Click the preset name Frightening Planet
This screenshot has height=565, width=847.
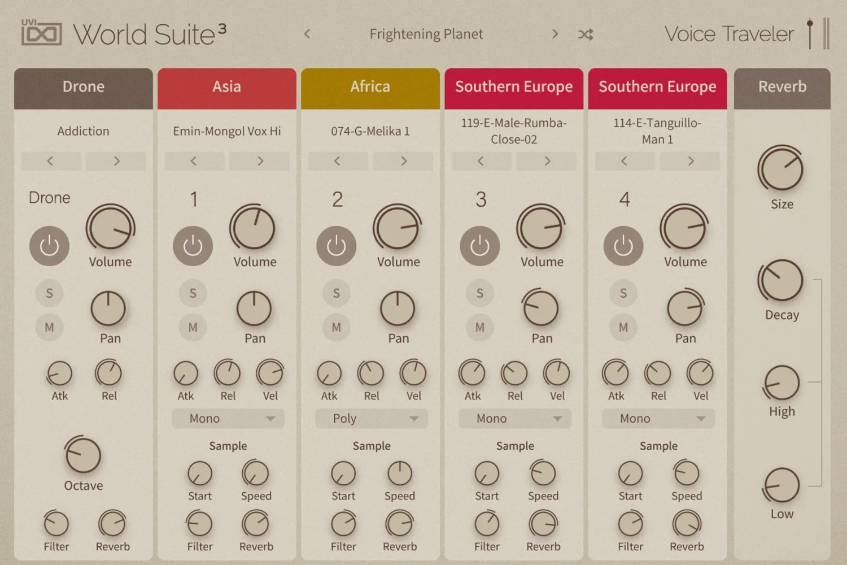point(426,34)
